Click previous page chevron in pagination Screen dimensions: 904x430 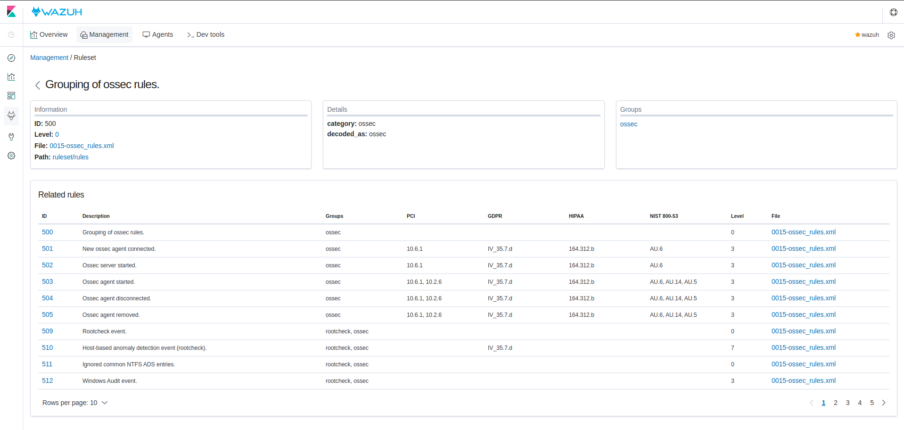(811, 403)
